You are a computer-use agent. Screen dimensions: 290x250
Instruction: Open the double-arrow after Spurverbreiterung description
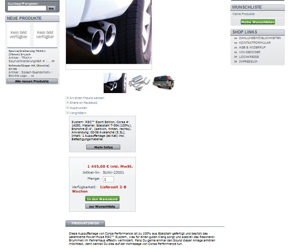coord(53,61)
